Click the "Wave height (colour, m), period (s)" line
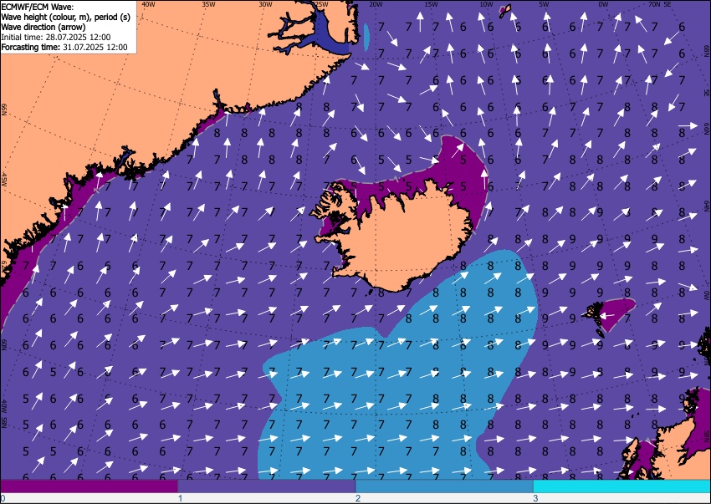711x504 pixels. point(66,18)
